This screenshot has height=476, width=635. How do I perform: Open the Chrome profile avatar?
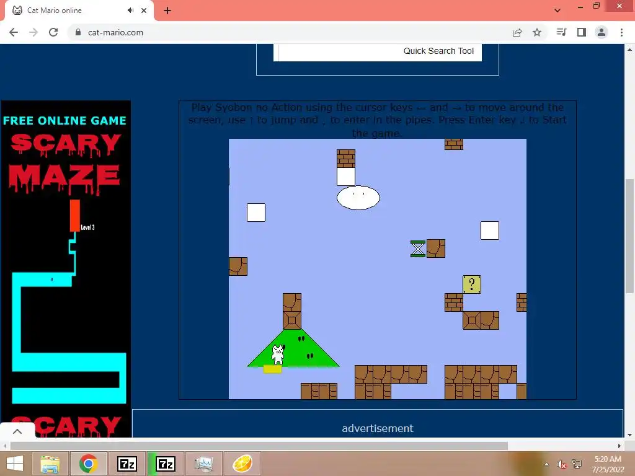coord(602,32)
